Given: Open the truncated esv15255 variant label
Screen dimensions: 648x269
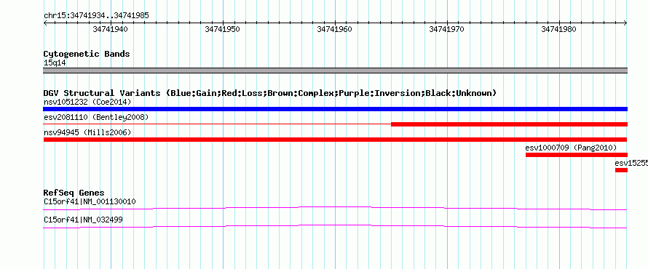Looking at the screenshot, I should click(631, 163).
